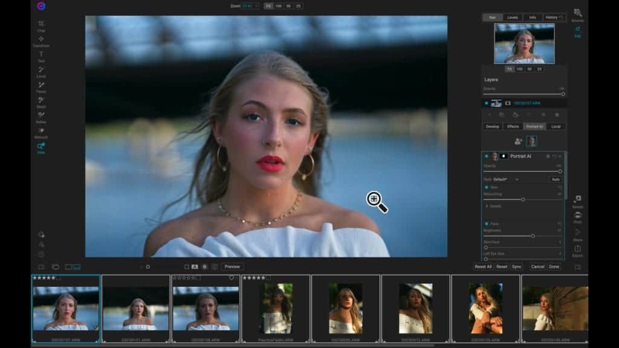Click the Preview button
This screenshot has height=348, width=619.
coord(232,267)
